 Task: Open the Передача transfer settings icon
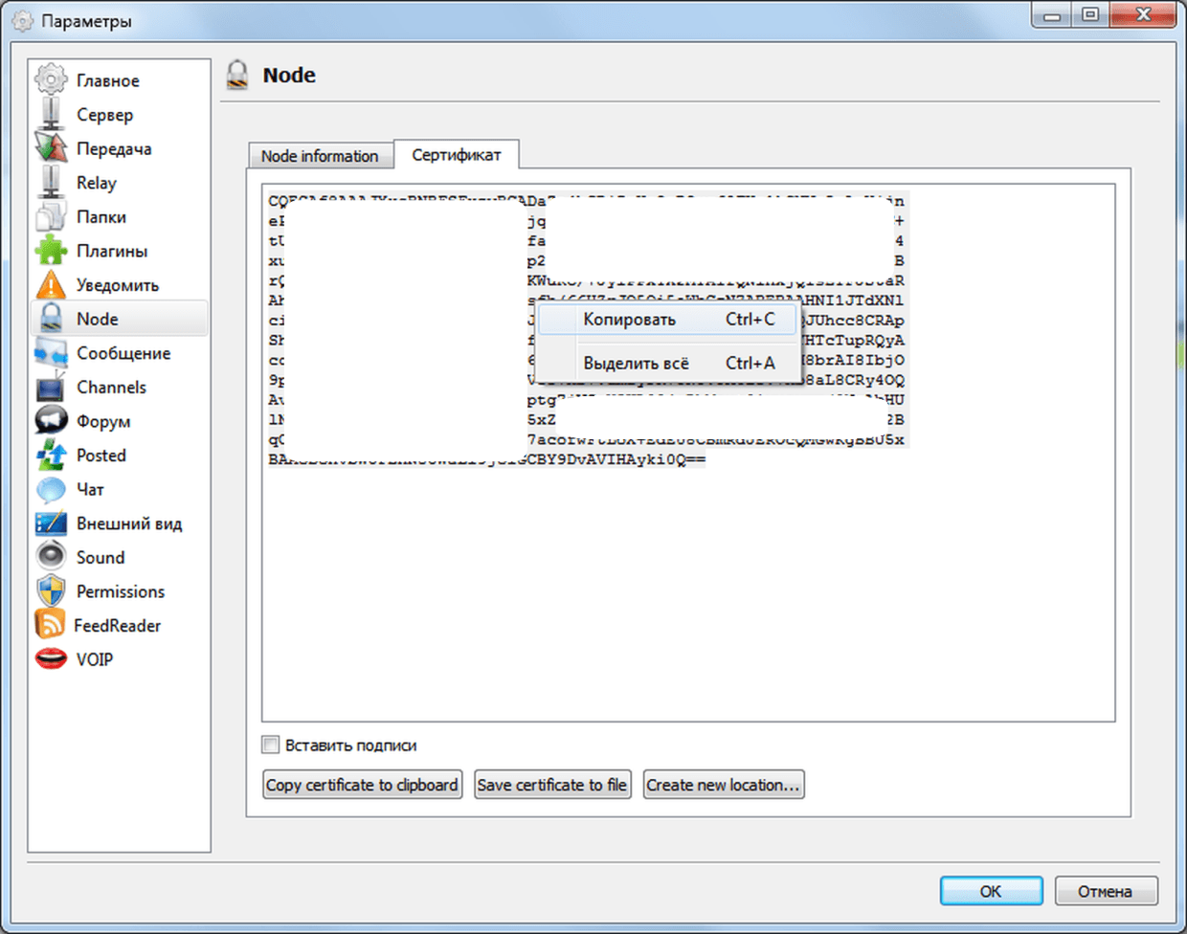click(51, 148)
